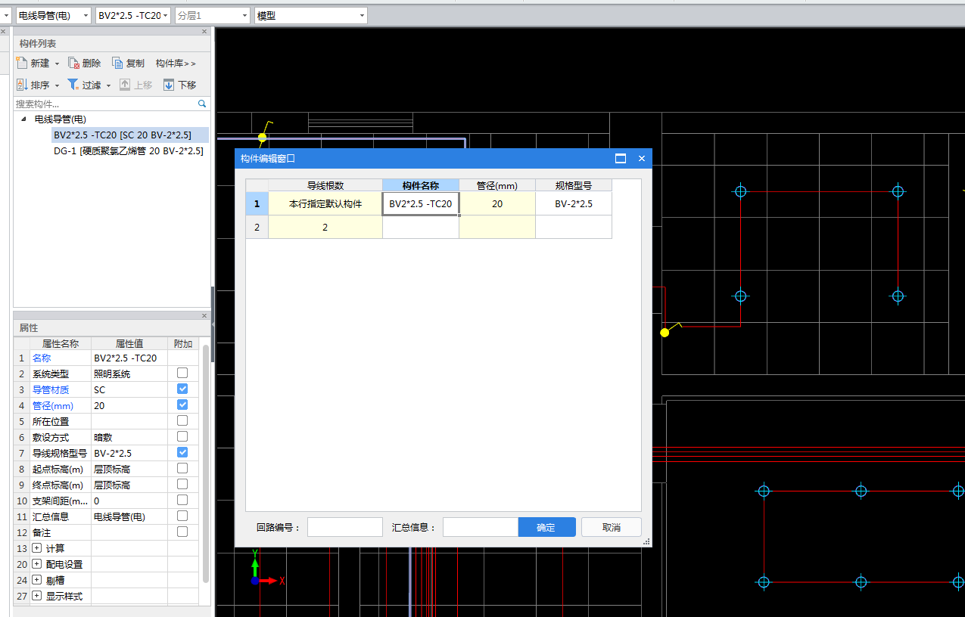Click the 构件名称 column header
This screenshot has width=965, height=617.
(x=421, y=185)
